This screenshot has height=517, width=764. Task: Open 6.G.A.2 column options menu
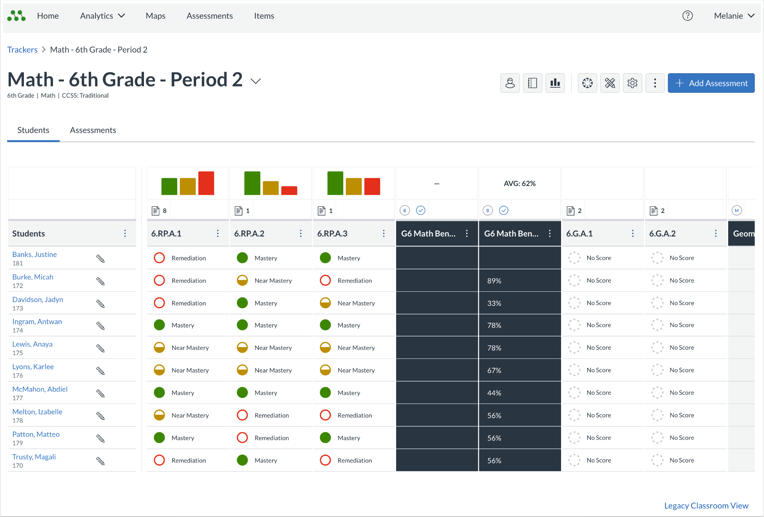[716, 234]
